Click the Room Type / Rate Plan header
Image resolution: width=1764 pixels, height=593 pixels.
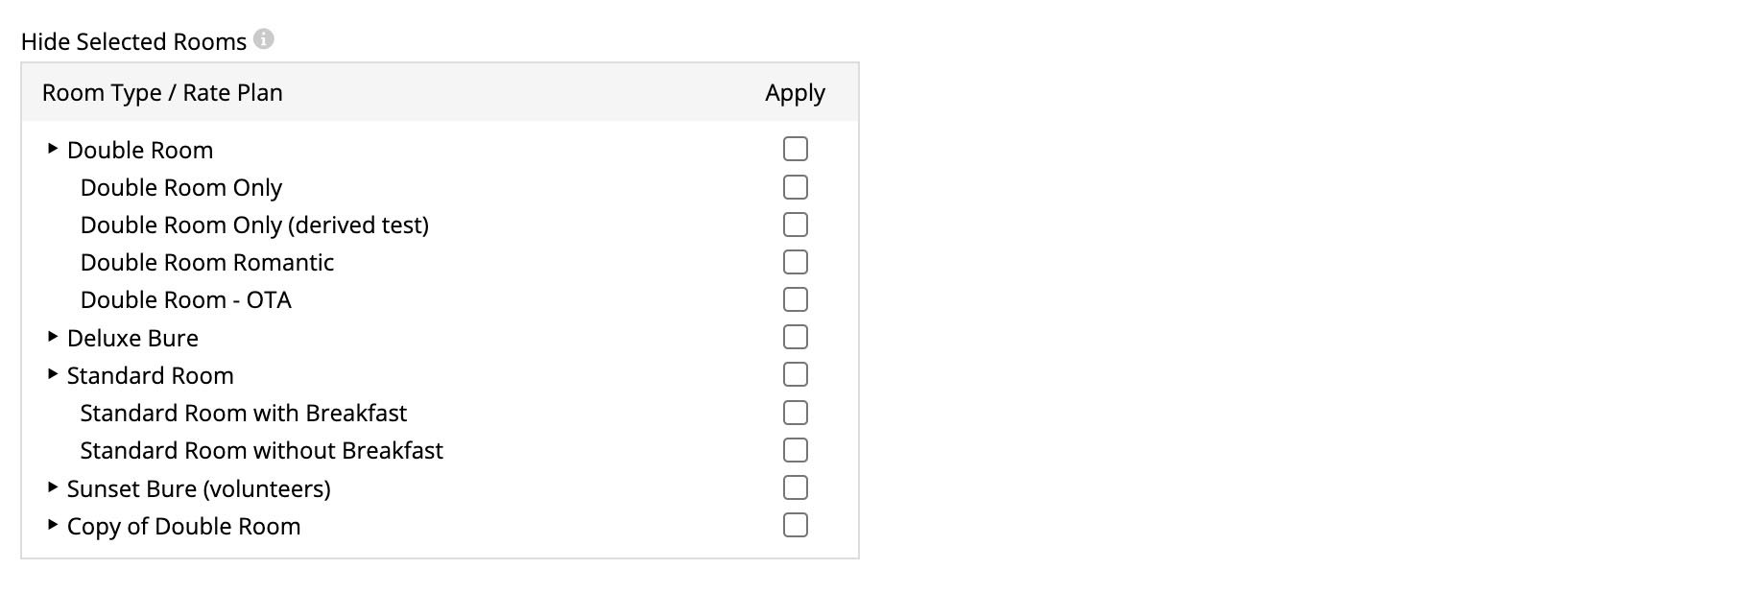pos(162,93)
